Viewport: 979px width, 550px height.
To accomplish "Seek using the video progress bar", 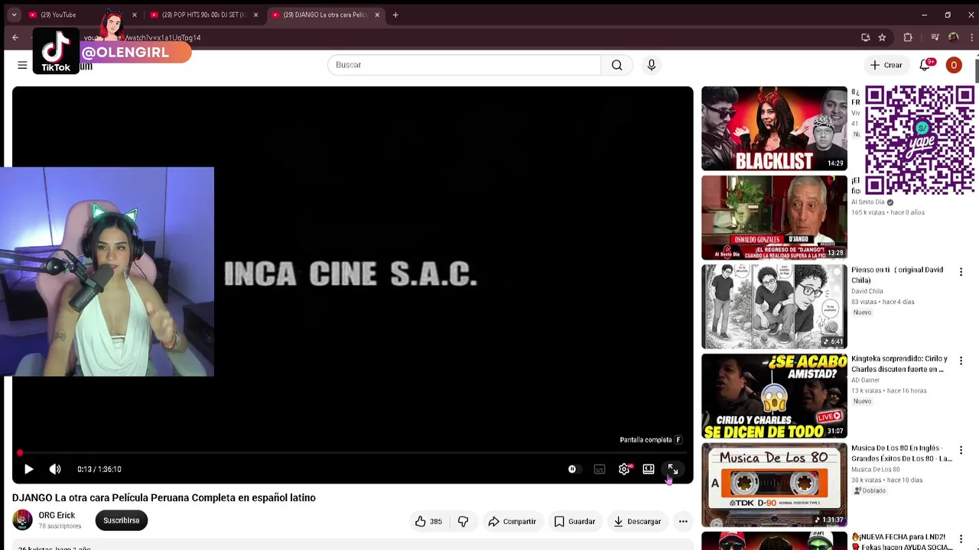I will point(353,453).
